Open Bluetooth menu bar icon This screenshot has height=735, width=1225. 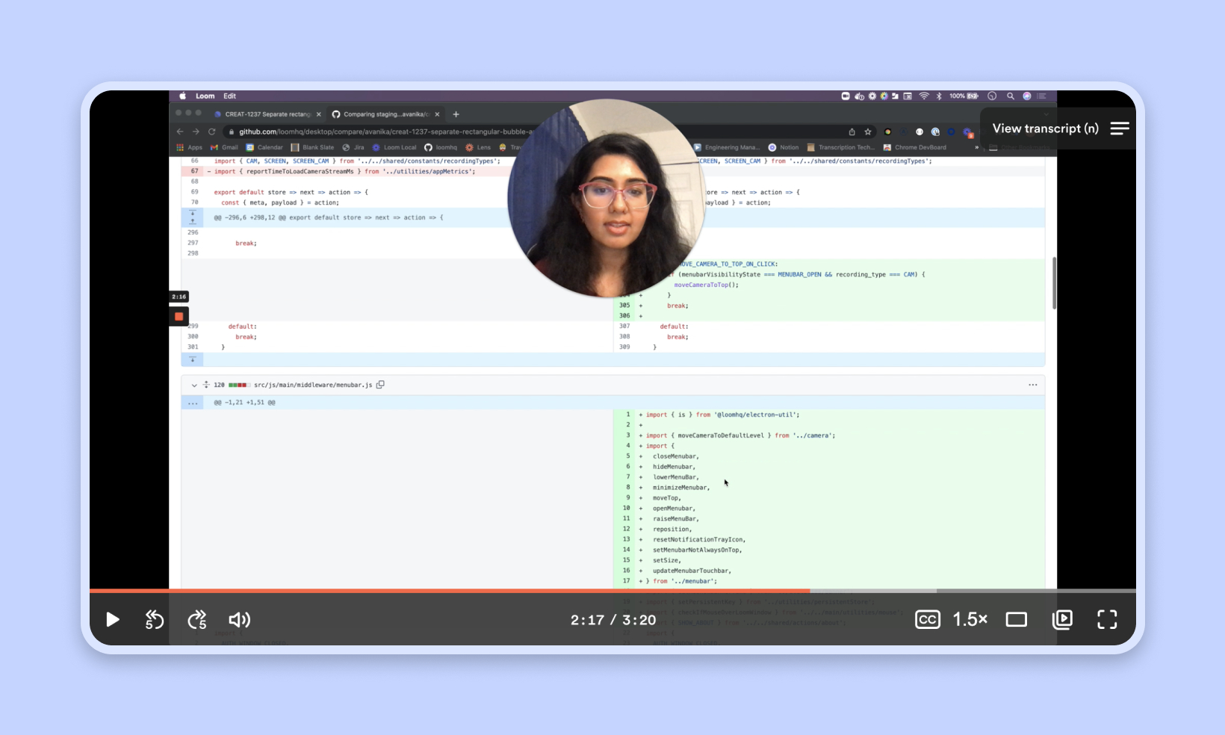tap(939, 96)
